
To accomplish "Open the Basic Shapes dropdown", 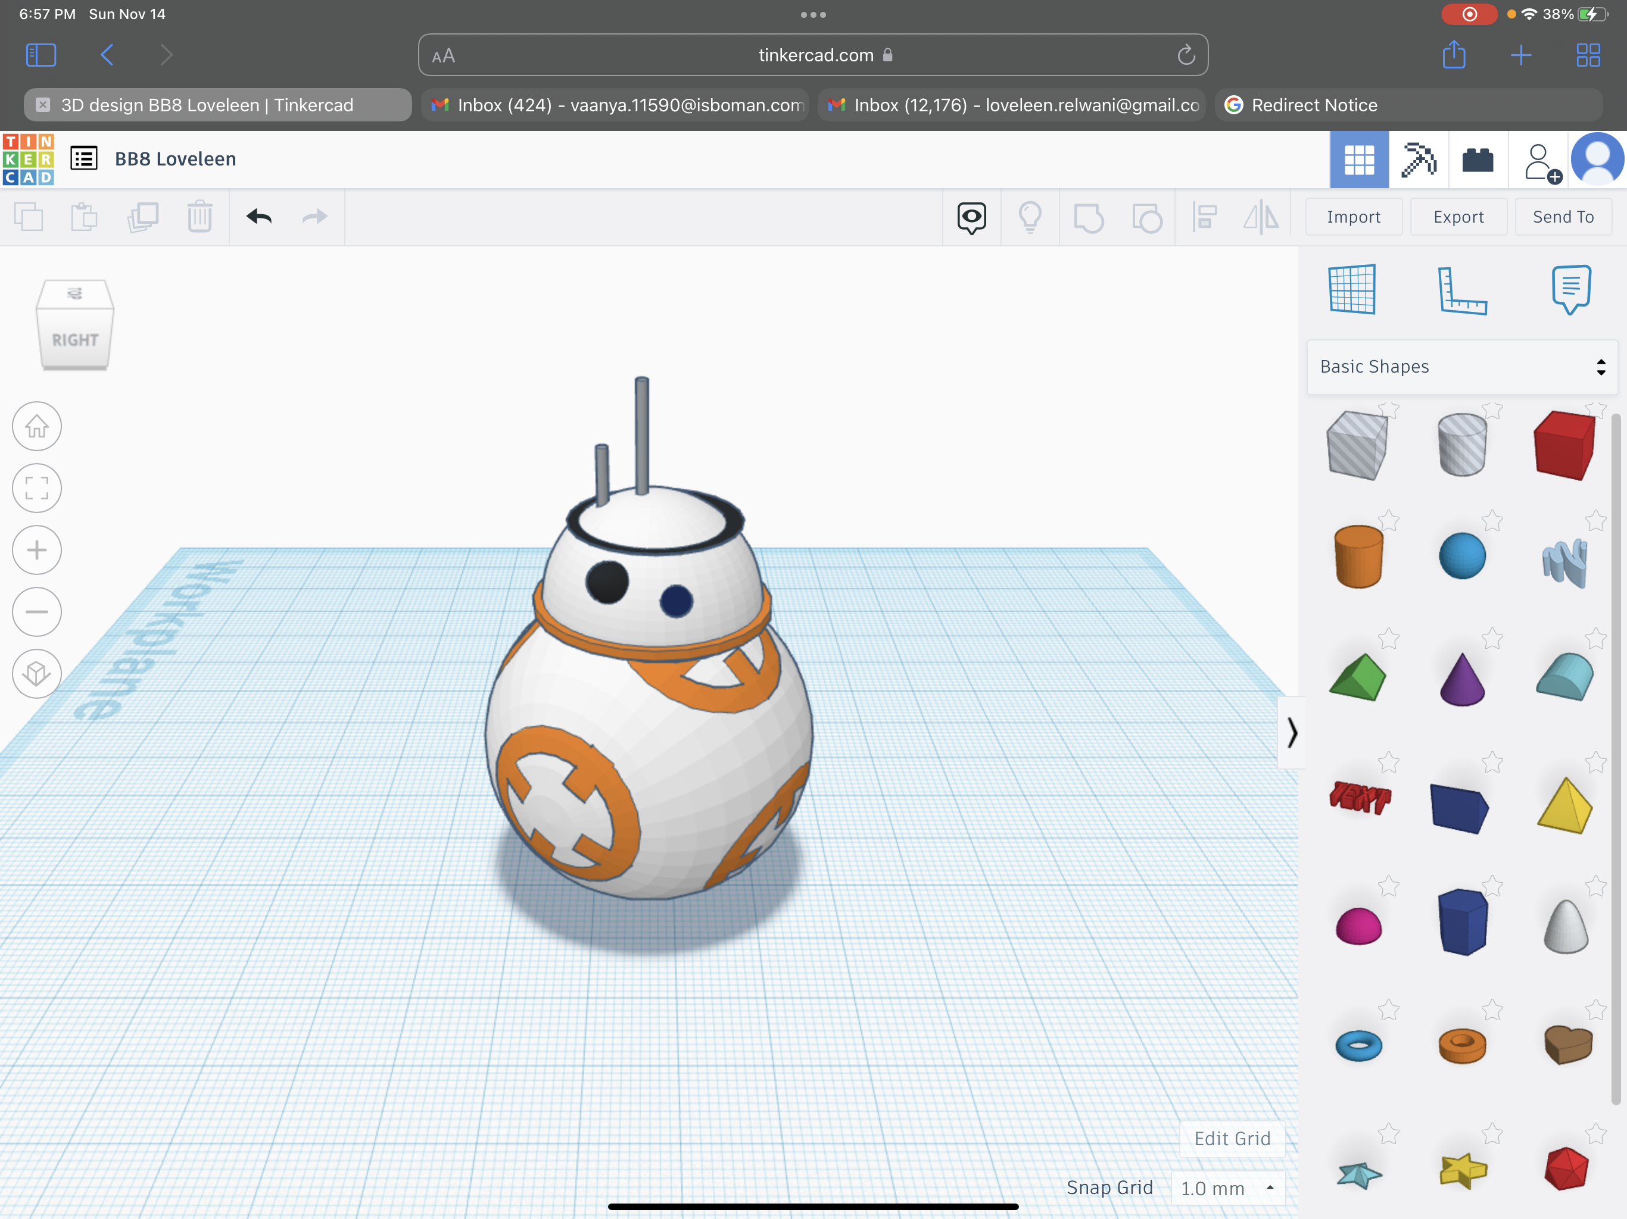I will 1462,367.
